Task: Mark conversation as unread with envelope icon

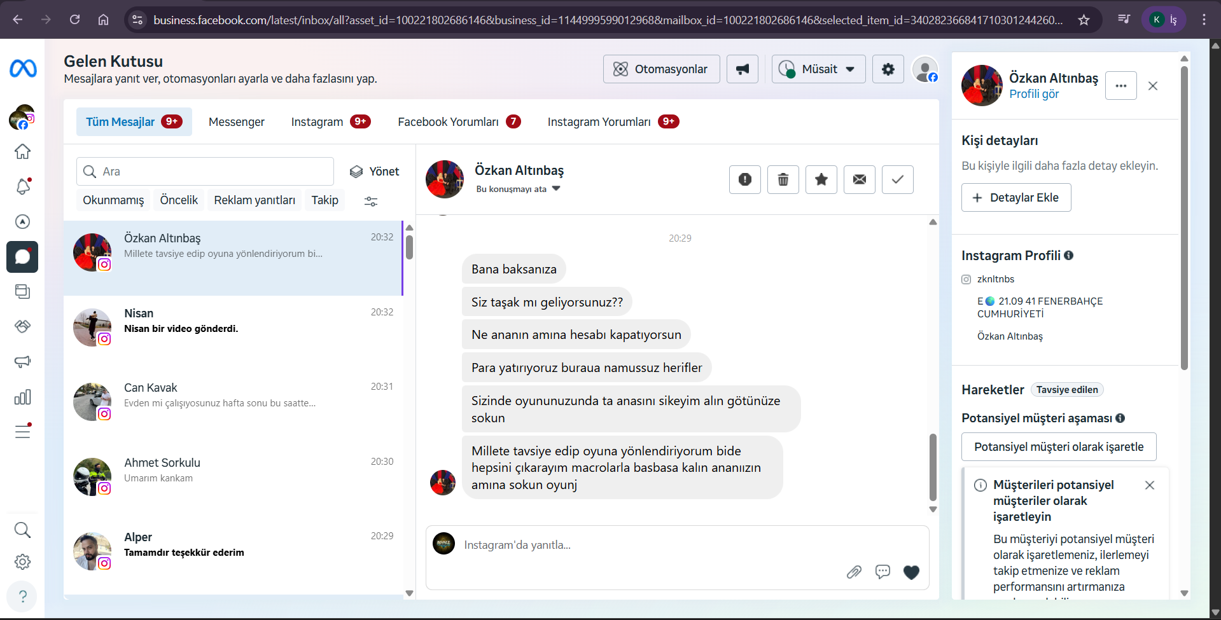Action: (860, 179)
